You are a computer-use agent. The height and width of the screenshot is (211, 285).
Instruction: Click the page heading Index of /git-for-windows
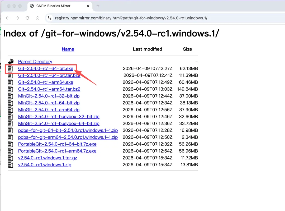(111, 34)
